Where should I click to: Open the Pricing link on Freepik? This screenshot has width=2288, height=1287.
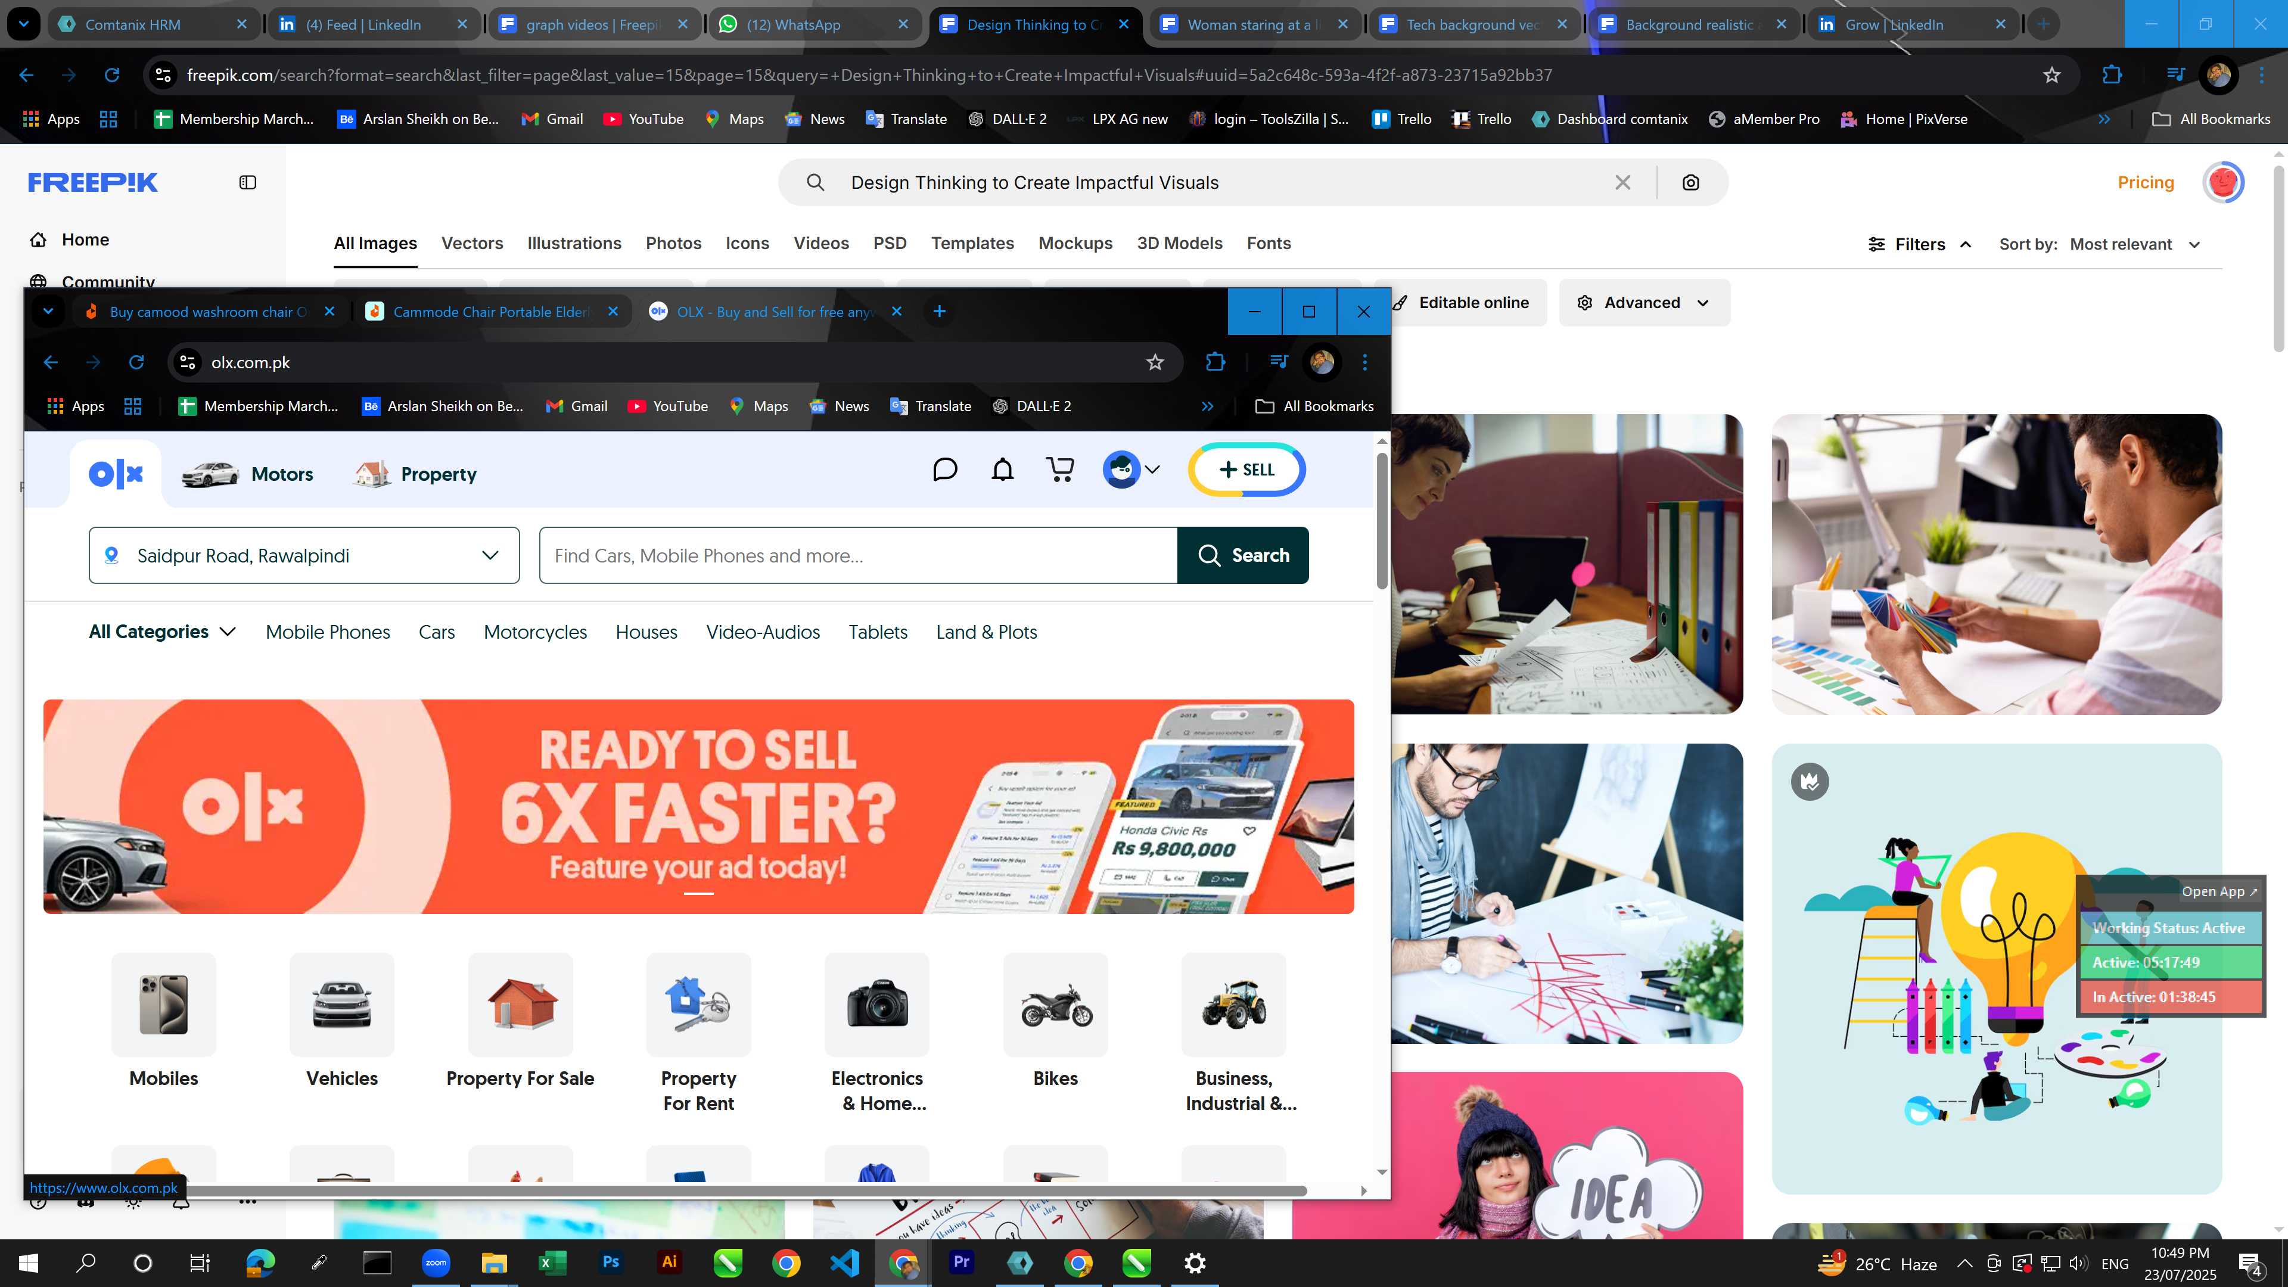point(2146,182)
